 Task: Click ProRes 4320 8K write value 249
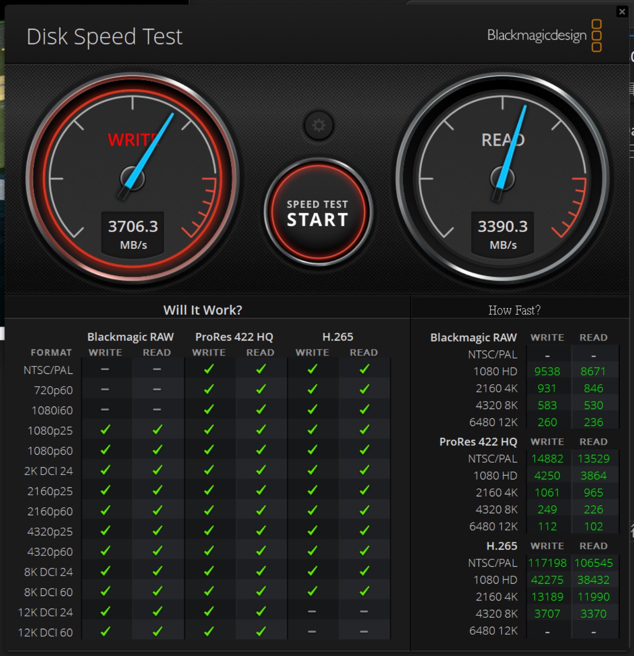pyautogui.click(x=547, y=509)
